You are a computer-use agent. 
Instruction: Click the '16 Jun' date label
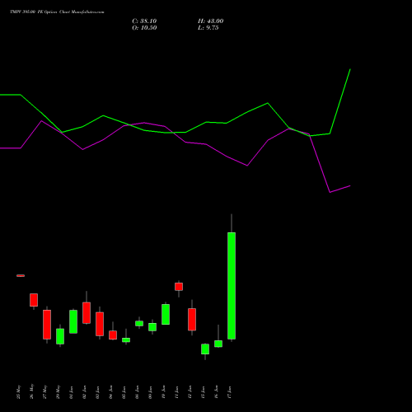coord(217,392)
